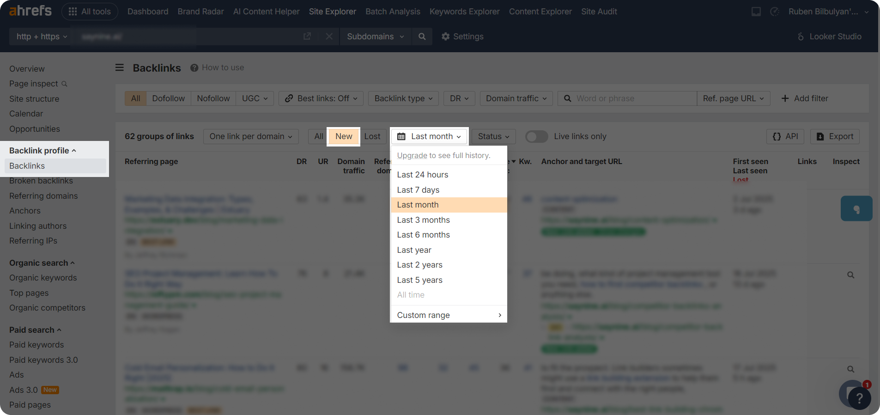
Task: Click the Add filter plus icon
Action: pyautogui.click(x=785, y=98)
